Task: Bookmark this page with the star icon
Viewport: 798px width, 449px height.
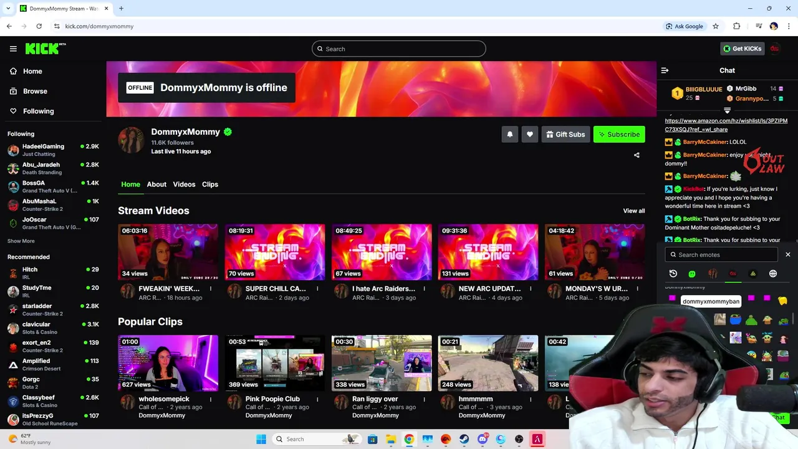Action: pyautogui.click(x=716, y=26)
